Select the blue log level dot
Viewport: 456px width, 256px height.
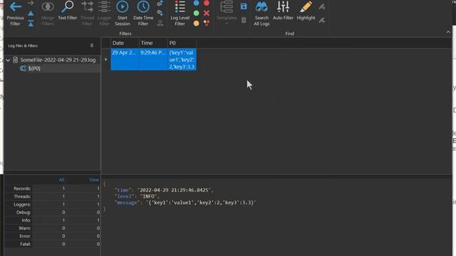tap(197, 3)
